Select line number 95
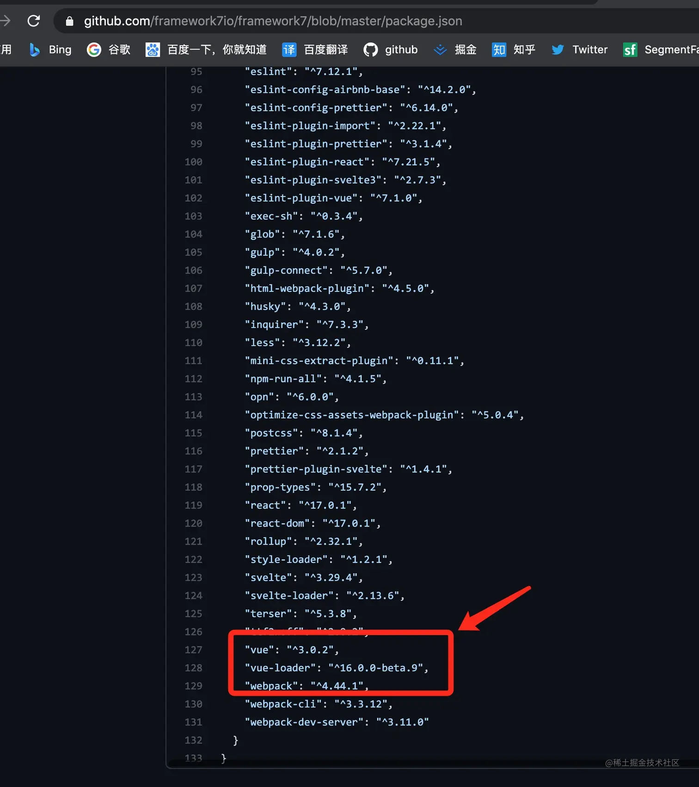The width and height of the screenshot is (699, 787). point(196,72)
